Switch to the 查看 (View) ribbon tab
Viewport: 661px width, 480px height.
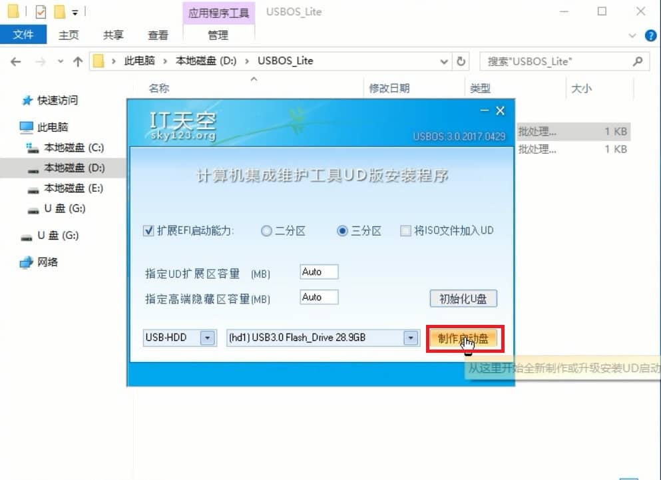[158, 35]
